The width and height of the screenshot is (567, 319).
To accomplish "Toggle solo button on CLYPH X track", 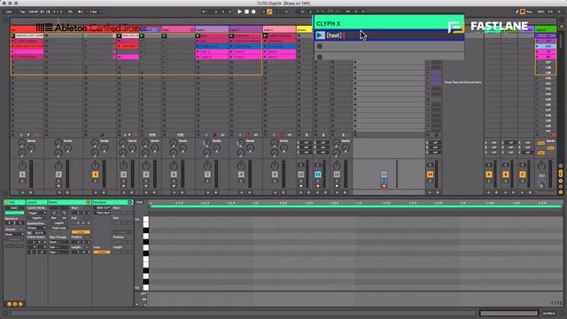I will 384,181.
